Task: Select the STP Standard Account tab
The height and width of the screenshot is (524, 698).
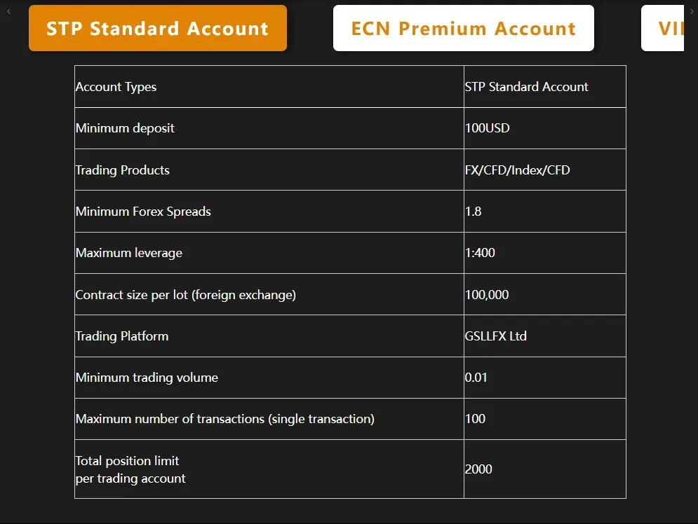Action: pyautogui.click(x=157, y=28)
